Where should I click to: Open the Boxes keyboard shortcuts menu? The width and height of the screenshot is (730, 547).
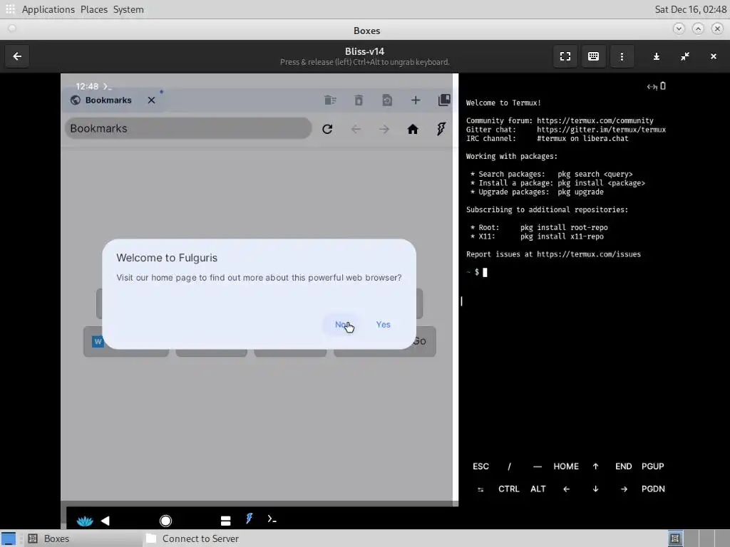coord(594,56)
